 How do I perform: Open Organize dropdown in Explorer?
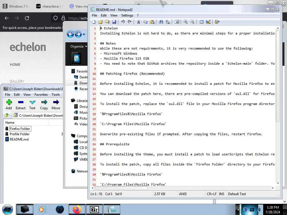tap(79, 46)
